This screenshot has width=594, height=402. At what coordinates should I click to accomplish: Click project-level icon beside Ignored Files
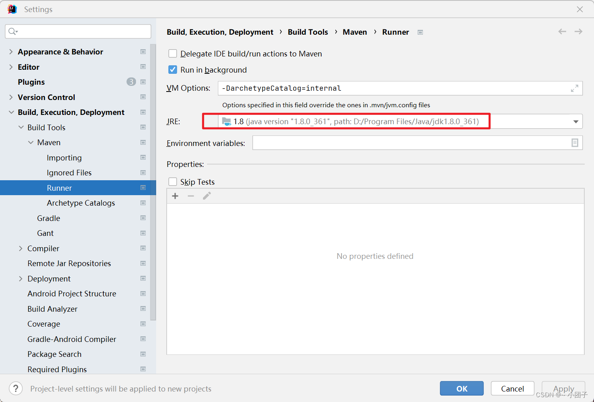pyautogui.click(x=143, y=173)
